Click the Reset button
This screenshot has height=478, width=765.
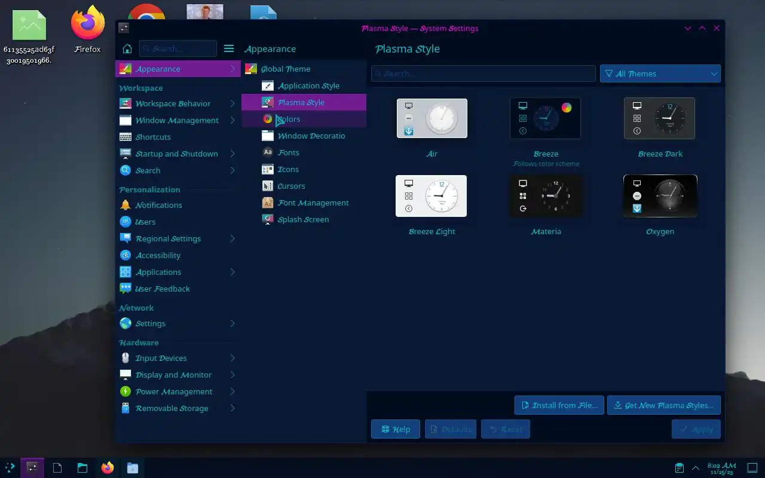point(506,429)
